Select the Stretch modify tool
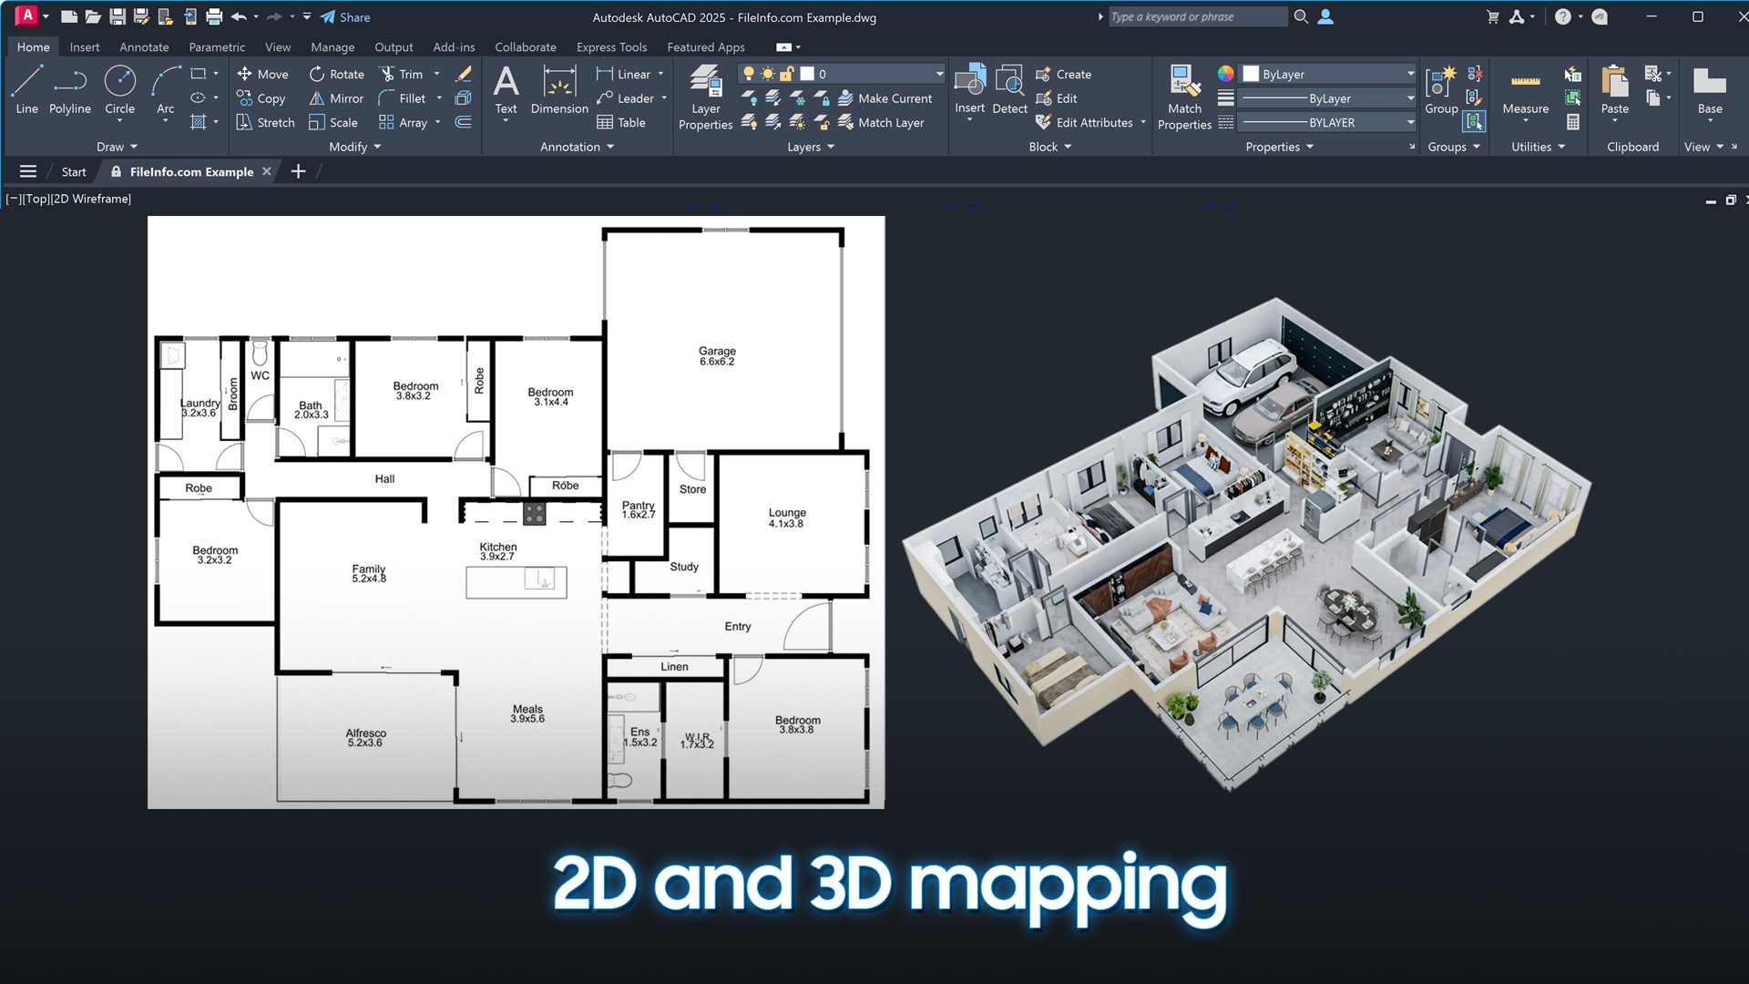Viewport: 1749px width, 984px height. [x=264, y=122]
